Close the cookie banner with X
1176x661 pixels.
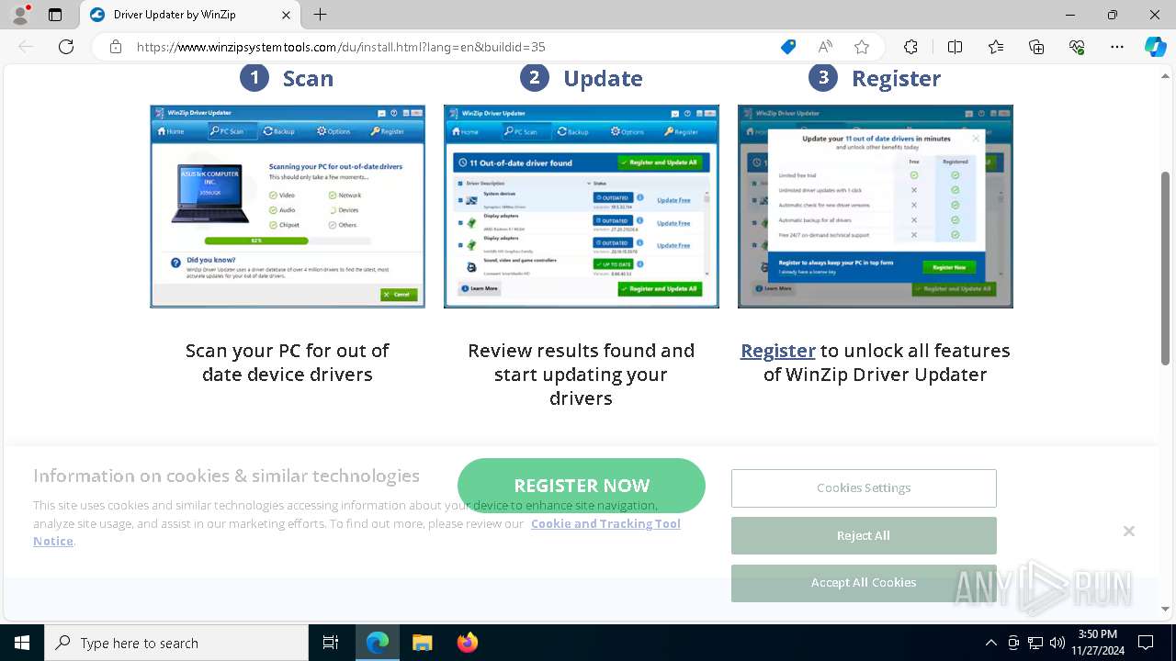[x=1129, y=532]
